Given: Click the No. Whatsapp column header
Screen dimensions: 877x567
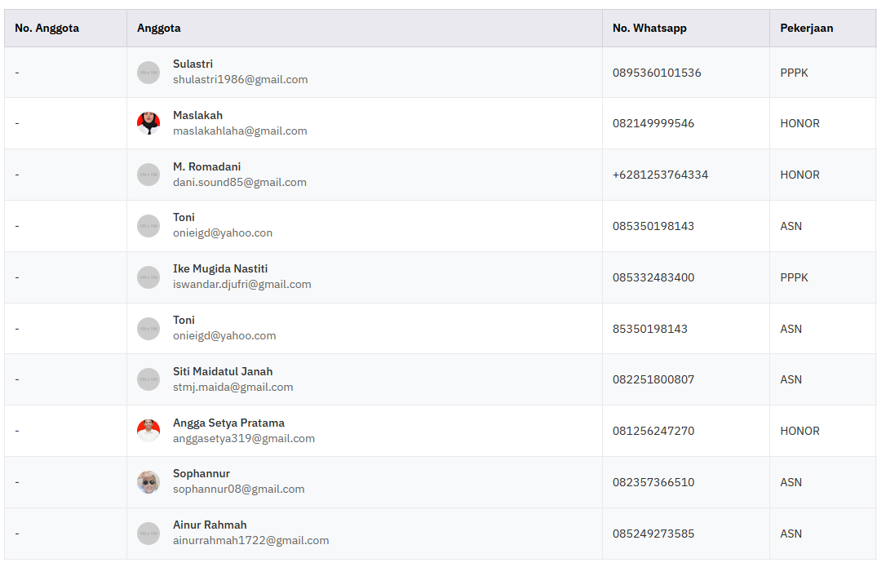Looking at the screenshot, I should (649, 28).
